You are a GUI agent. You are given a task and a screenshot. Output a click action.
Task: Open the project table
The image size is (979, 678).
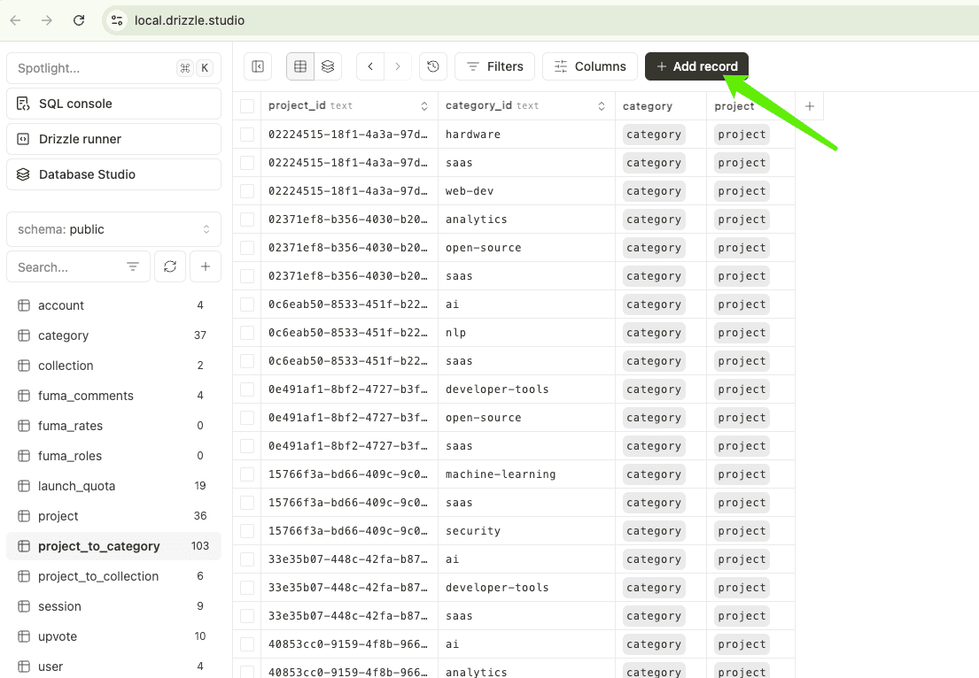pyautogui.click(x=113, y=516)
